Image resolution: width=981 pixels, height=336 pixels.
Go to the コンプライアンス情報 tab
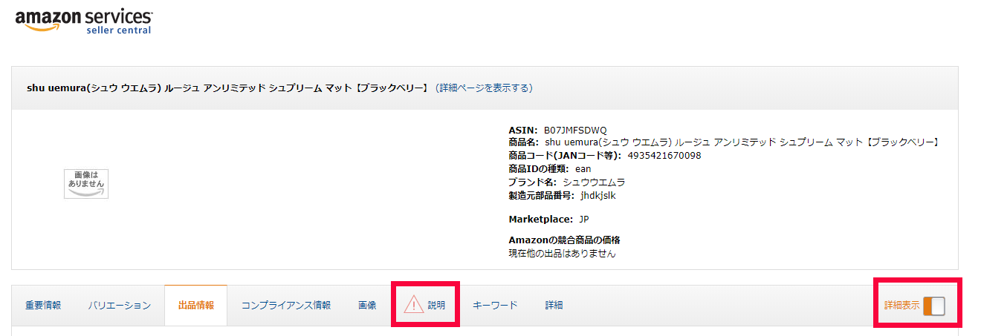pos(286,306)
